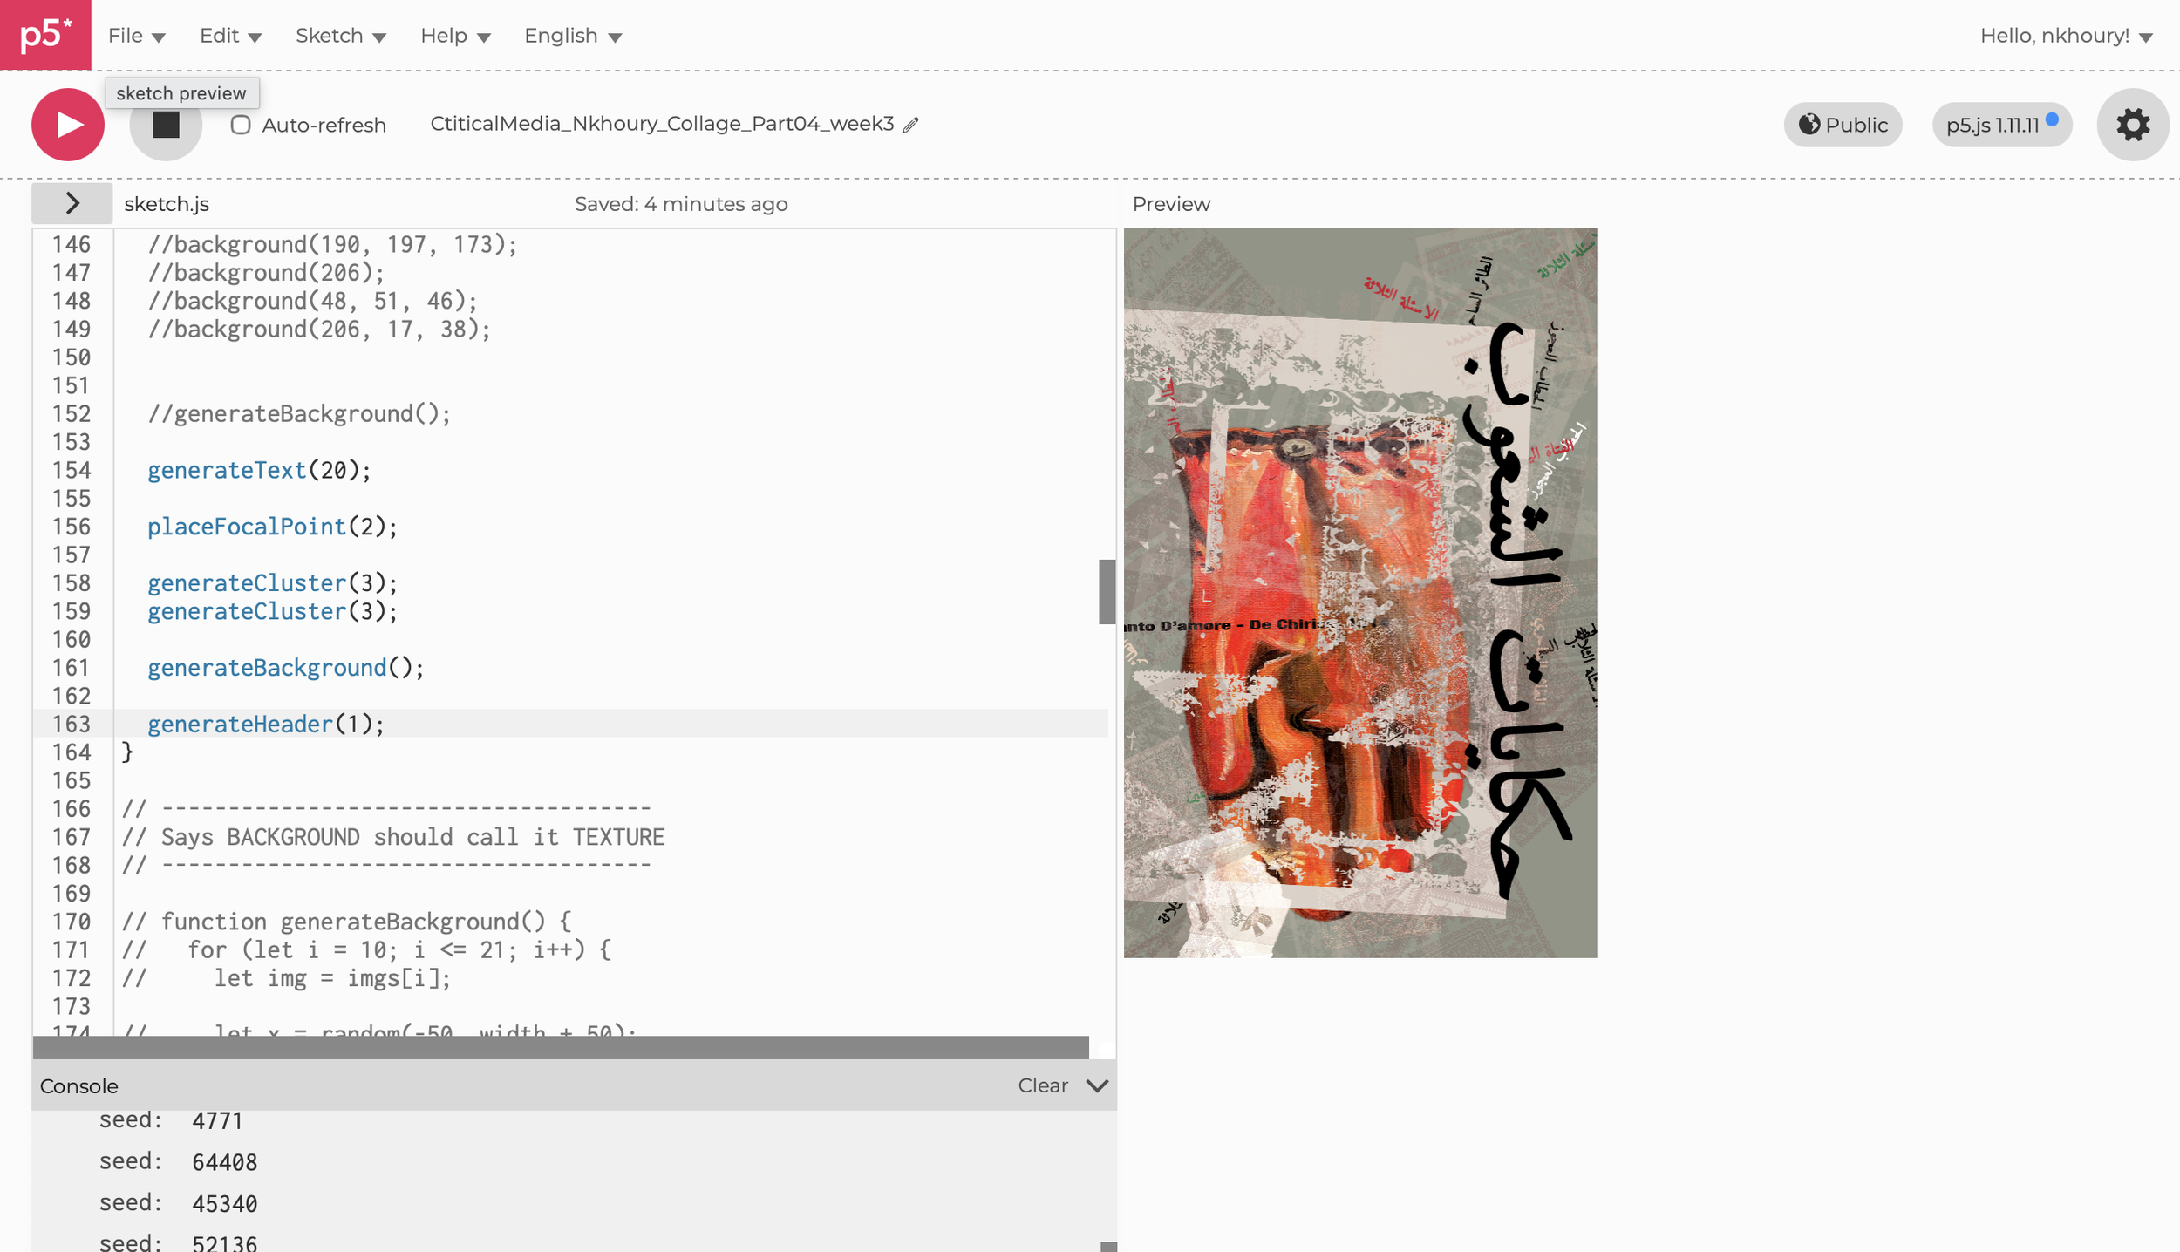The image size is (2180, 1252).
Task: Click the p5* logo home icon
Action: click(45, 35)
